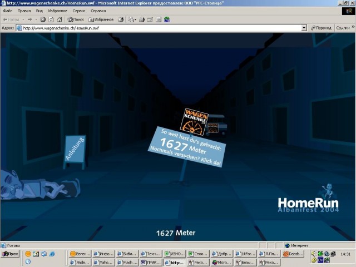Open the Поиск search pane
This screenshot has width=356, height=267.
pos(76,19)
